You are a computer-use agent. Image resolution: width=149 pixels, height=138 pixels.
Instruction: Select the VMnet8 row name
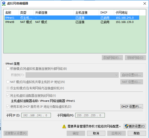point(10,22)
